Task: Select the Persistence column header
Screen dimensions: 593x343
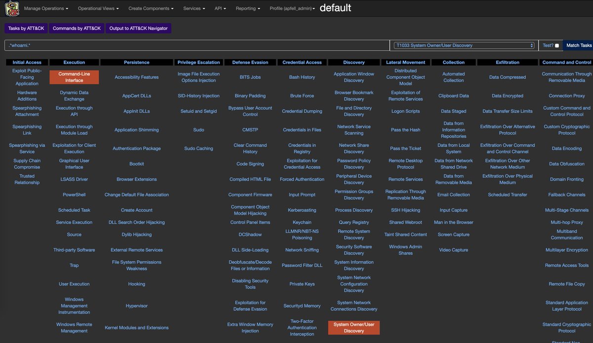Action: (x=137, y=63)
